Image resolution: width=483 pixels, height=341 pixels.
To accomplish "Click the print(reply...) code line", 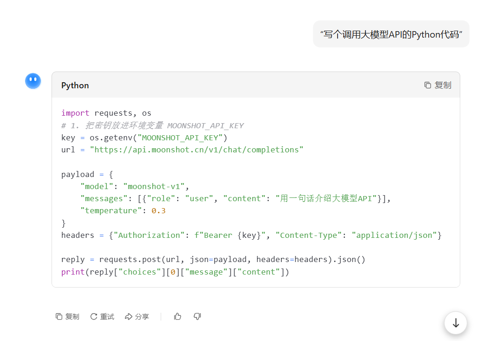I will click(x=175, y=272).
